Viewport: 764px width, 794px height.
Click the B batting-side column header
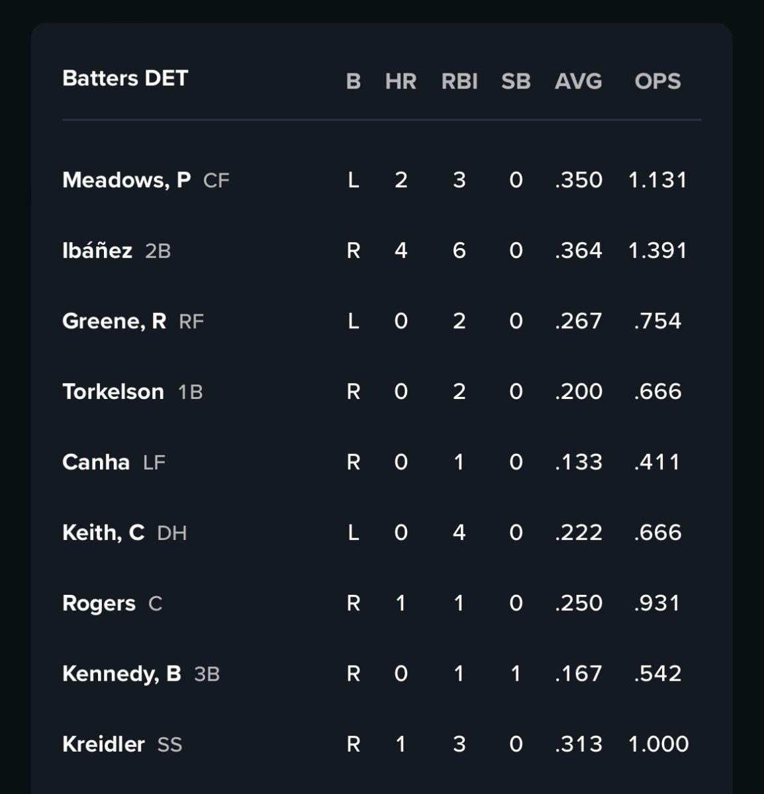(354, 81)
